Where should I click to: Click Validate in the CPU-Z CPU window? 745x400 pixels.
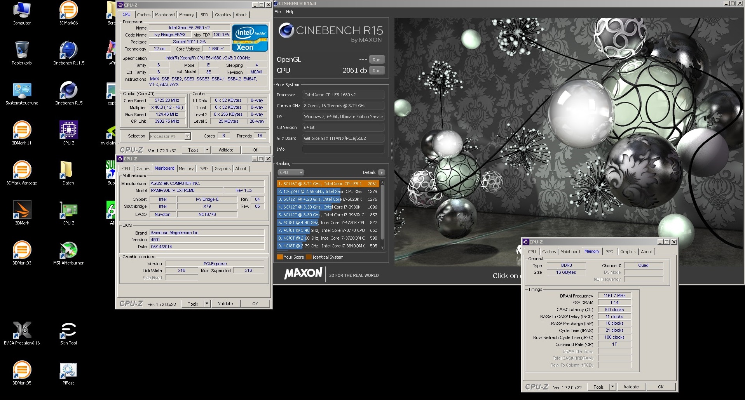tap(226, 150)
